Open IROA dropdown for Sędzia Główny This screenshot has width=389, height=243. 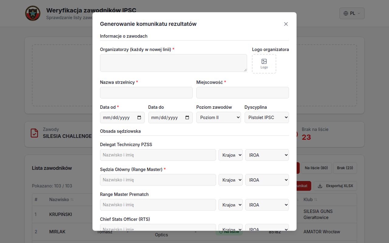267,180
